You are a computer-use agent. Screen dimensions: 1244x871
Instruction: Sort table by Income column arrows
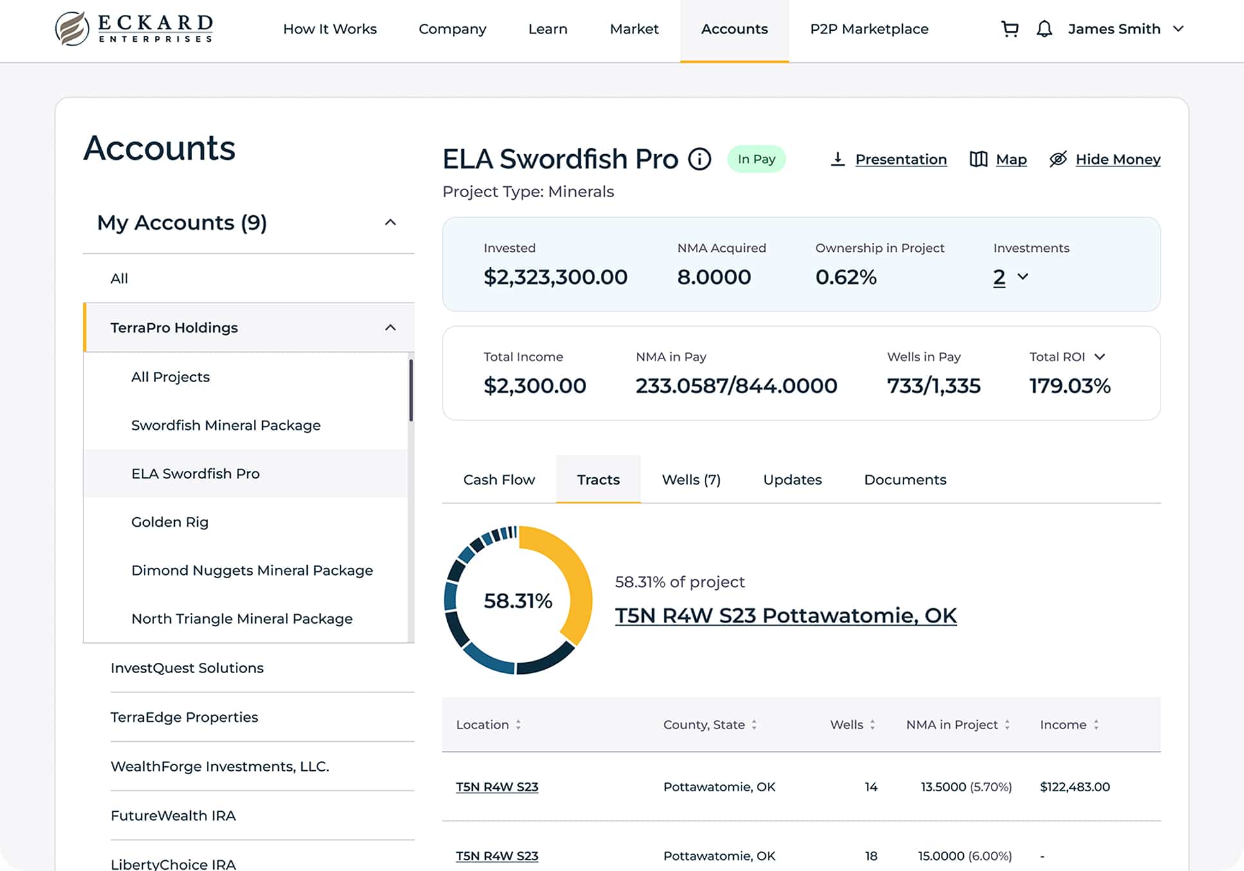(1096, 725)
